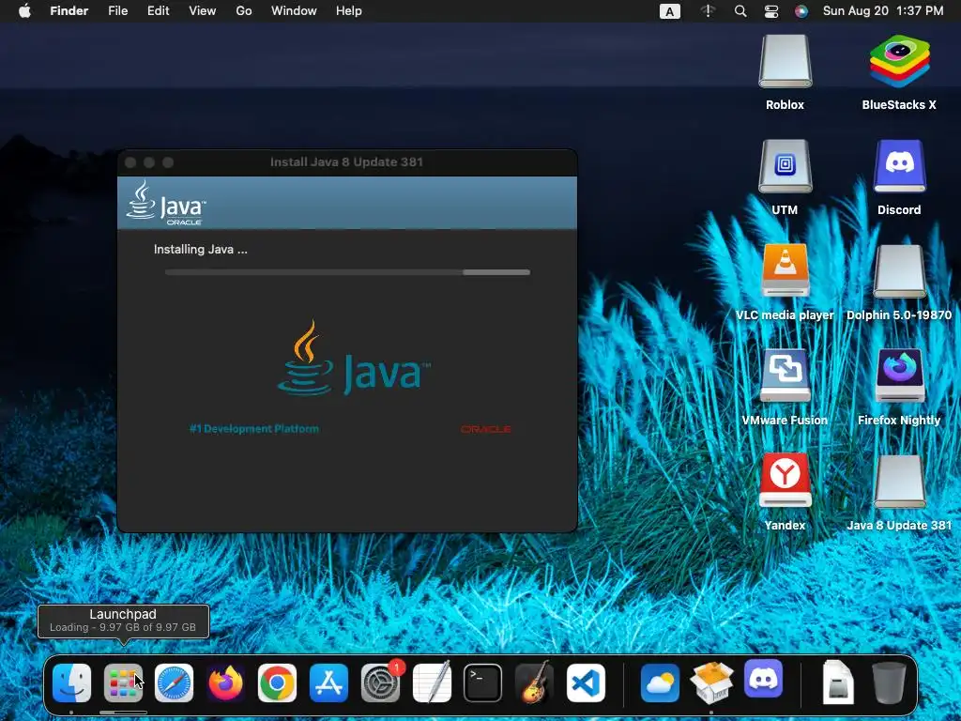Open the App Store from the Dock

(328, 683)
